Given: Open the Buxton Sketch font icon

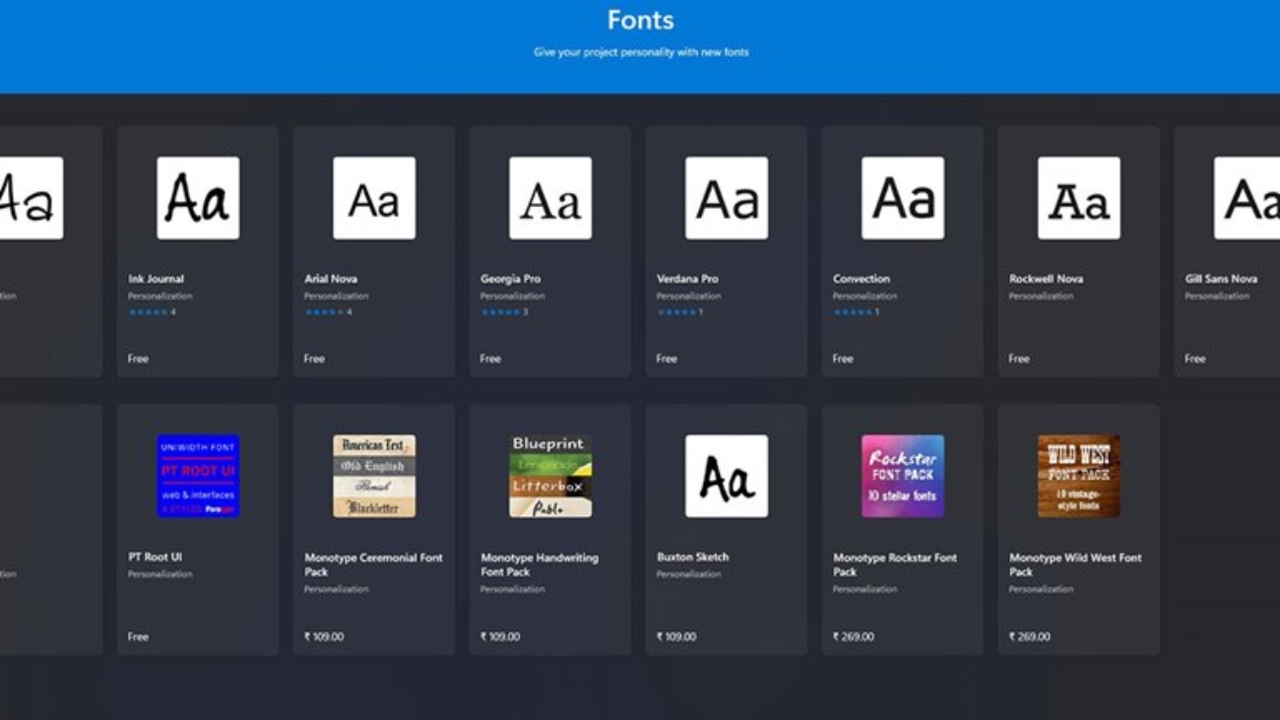Looking at the screenshot, I should pyautogui.click(x=727, y=477).
